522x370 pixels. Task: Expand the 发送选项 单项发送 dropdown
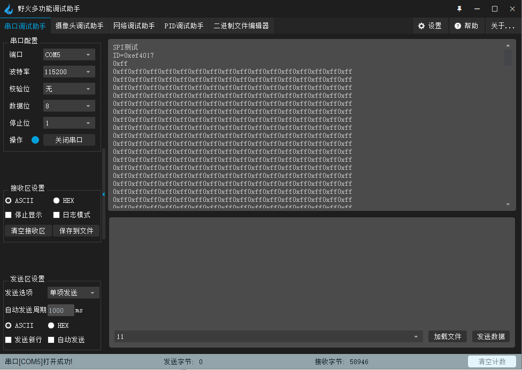tap(73, 292)
